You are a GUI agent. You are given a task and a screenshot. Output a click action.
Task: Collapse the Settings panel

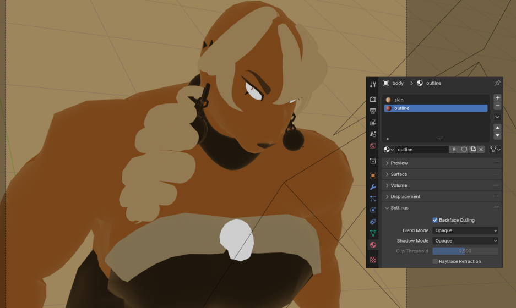(x=442, y=208)
